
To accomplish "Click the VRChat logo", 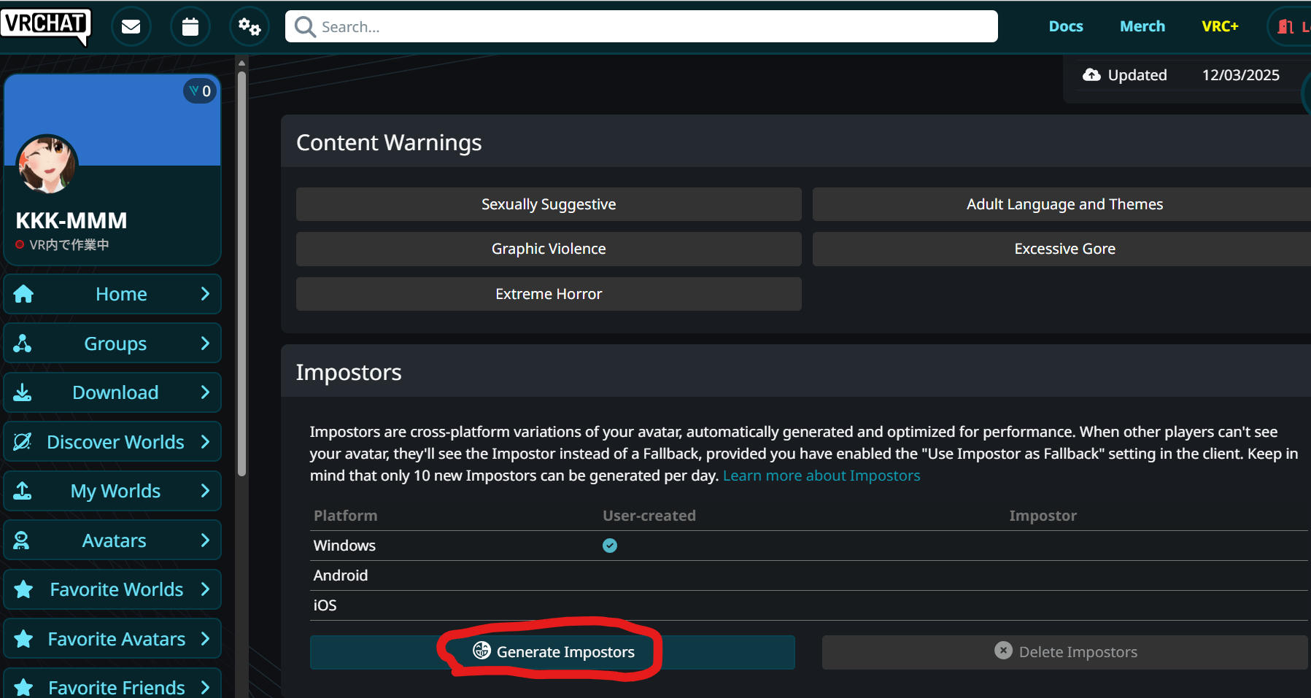I will tap(46, 26).
